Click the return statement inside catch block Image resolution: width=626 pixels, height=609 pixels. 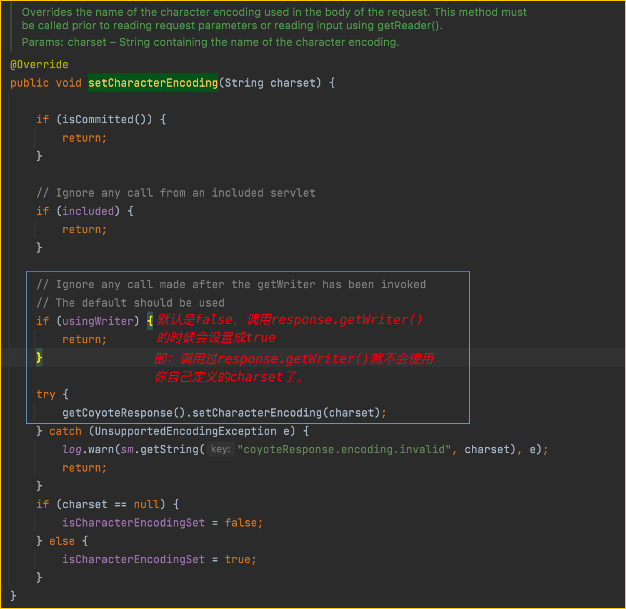click(85, 468)
